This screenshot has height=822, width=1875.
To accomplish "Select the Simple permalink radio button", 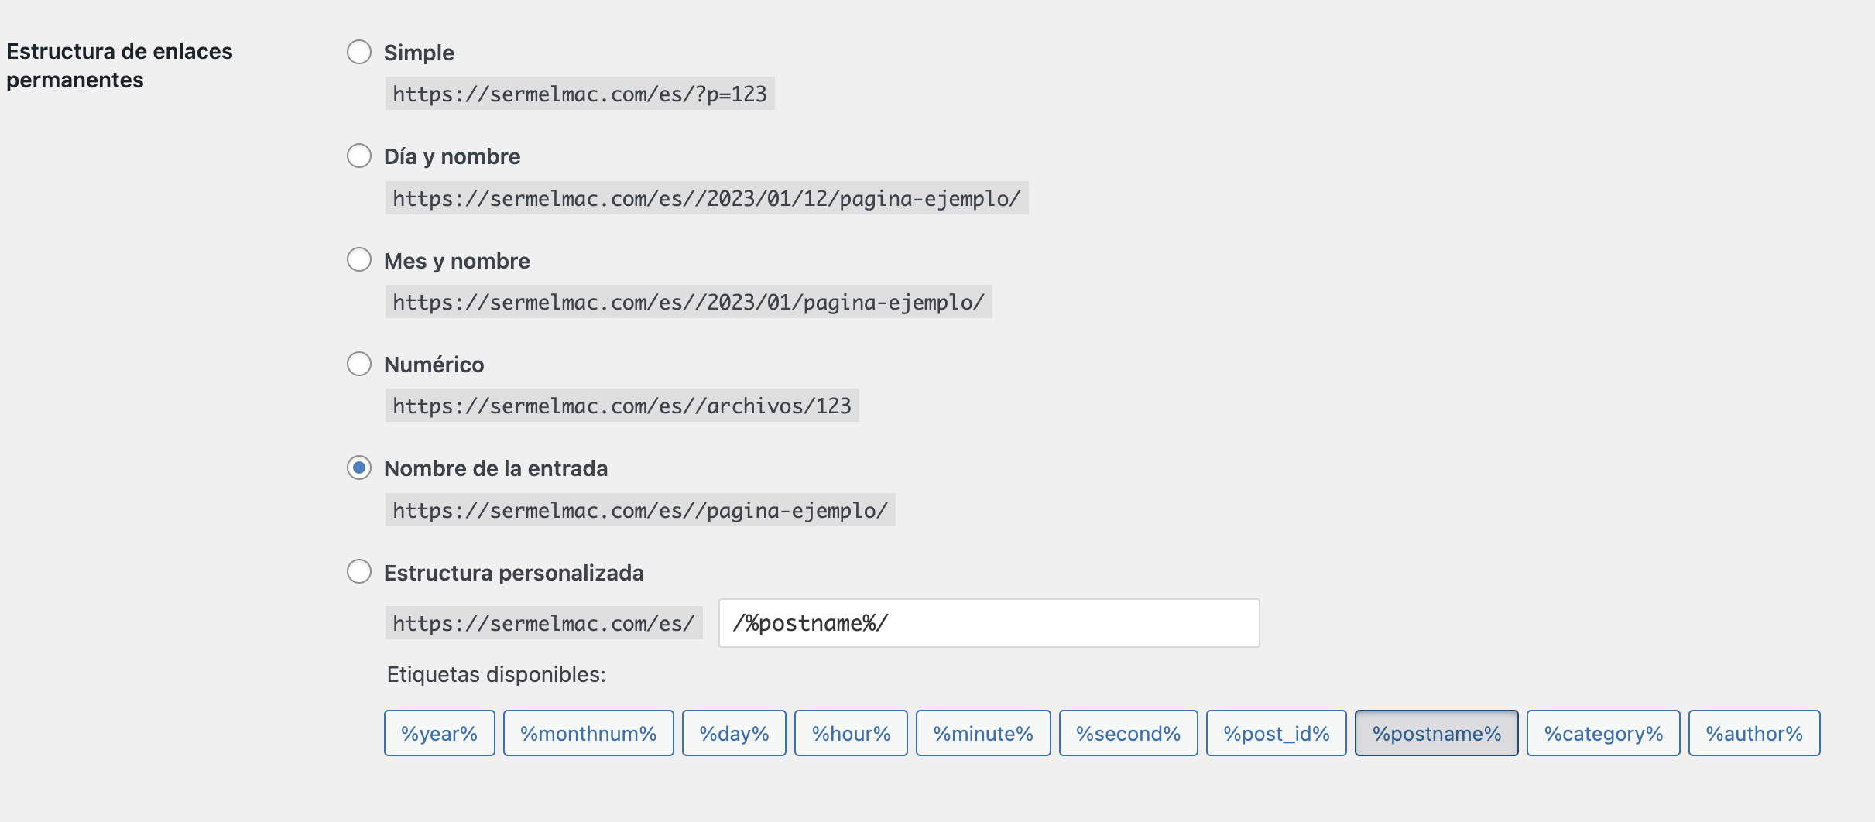I will click(359, 52).
